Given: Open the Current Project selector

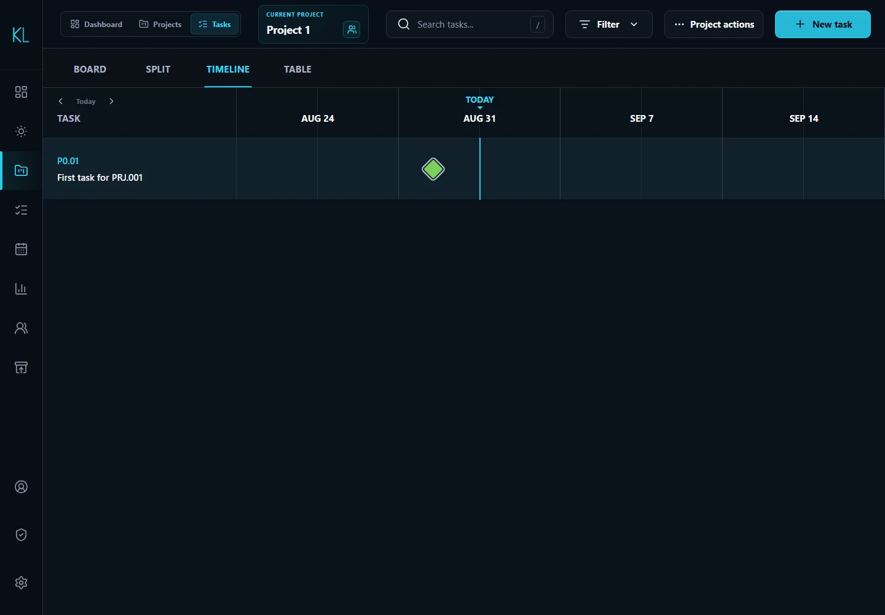Looking at the screenshot, I should pyautogui.click(x=313, y=25).
